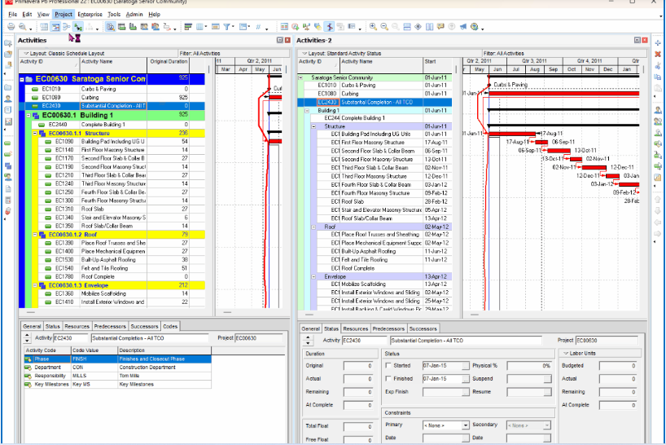Image resolution: width=666 pixels, height=445 pixels.
Task: Open Print Preview from the toolbar
Action: pyautogui.click(x=23, y=27)
